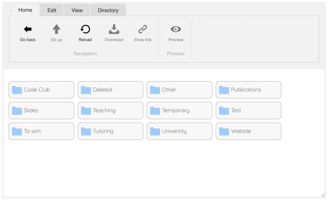Open the Directory tab

point(108,10)
